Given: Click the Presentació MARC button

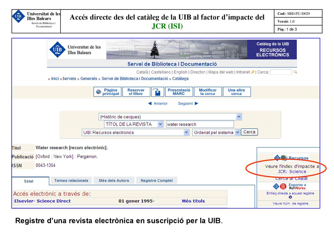Looking at the screenshot, I should tap(179, 92).
